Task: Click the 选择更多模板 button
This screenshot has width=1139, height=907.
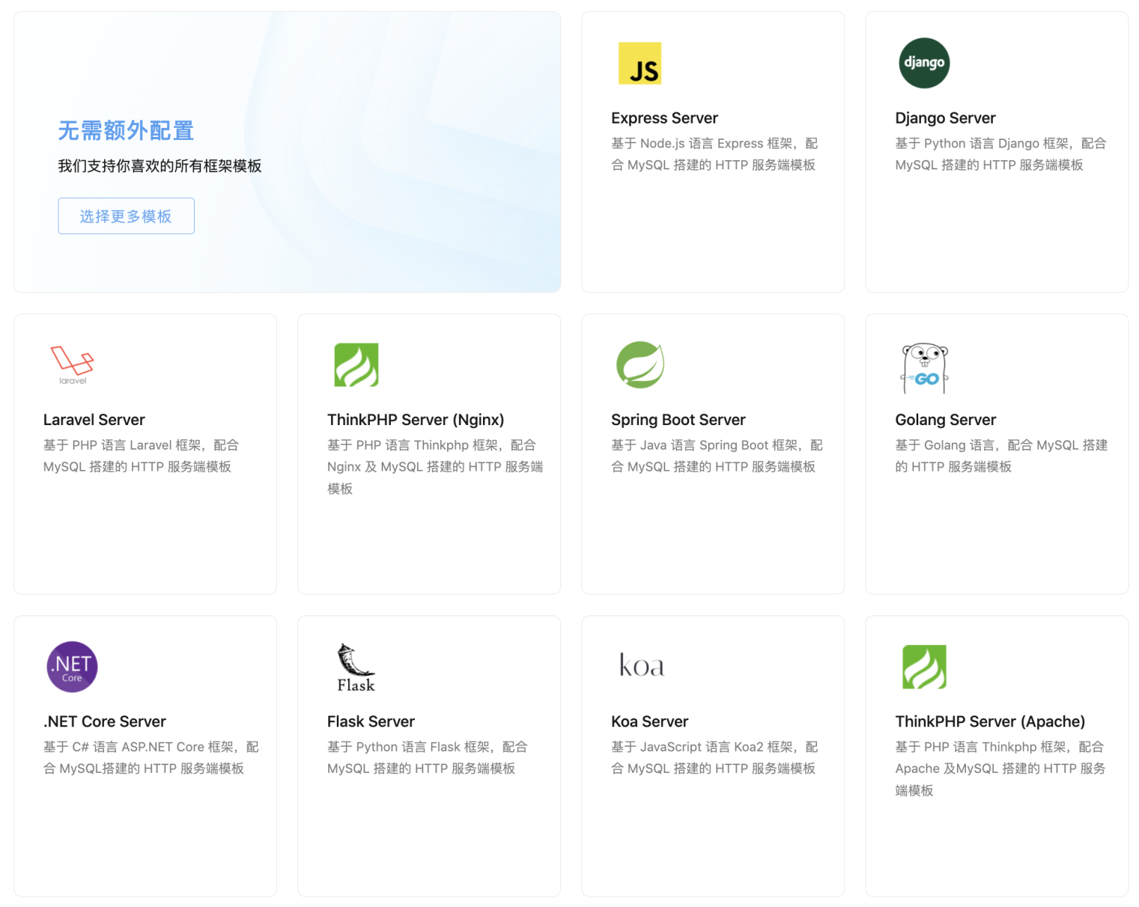Action: tap(126, 216)
